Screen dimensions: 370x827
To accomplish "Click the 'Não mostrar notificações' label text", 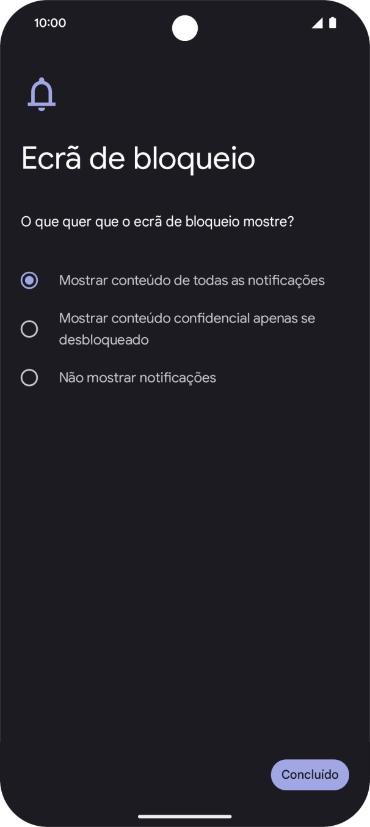I will point(137,377).
